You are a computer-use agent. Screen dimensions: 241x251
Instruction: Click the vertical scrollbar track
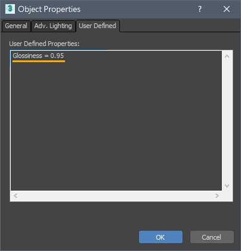(x=227, y=121)
